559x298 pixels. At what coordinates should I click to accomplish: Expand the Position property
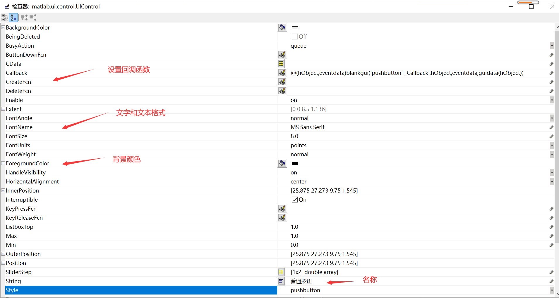tap(3, 263)
